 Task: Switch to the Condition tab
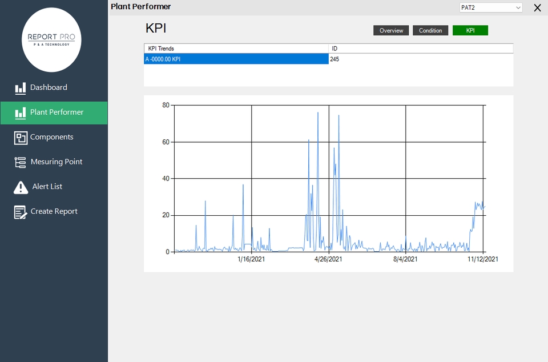click(430, 30)
